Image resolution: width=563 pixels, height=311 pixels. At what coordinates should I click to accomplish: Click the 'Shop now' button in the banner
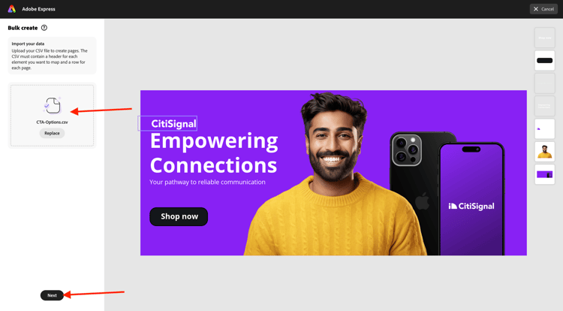click(179, 216)
